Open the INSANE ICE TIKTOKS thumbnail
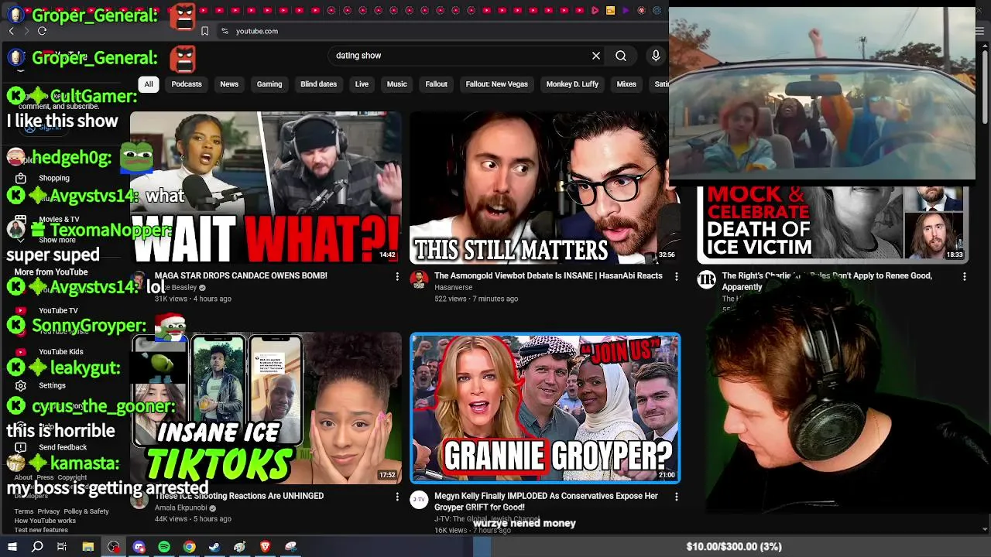This screenshot has width=991, height=557. (266, 408)
